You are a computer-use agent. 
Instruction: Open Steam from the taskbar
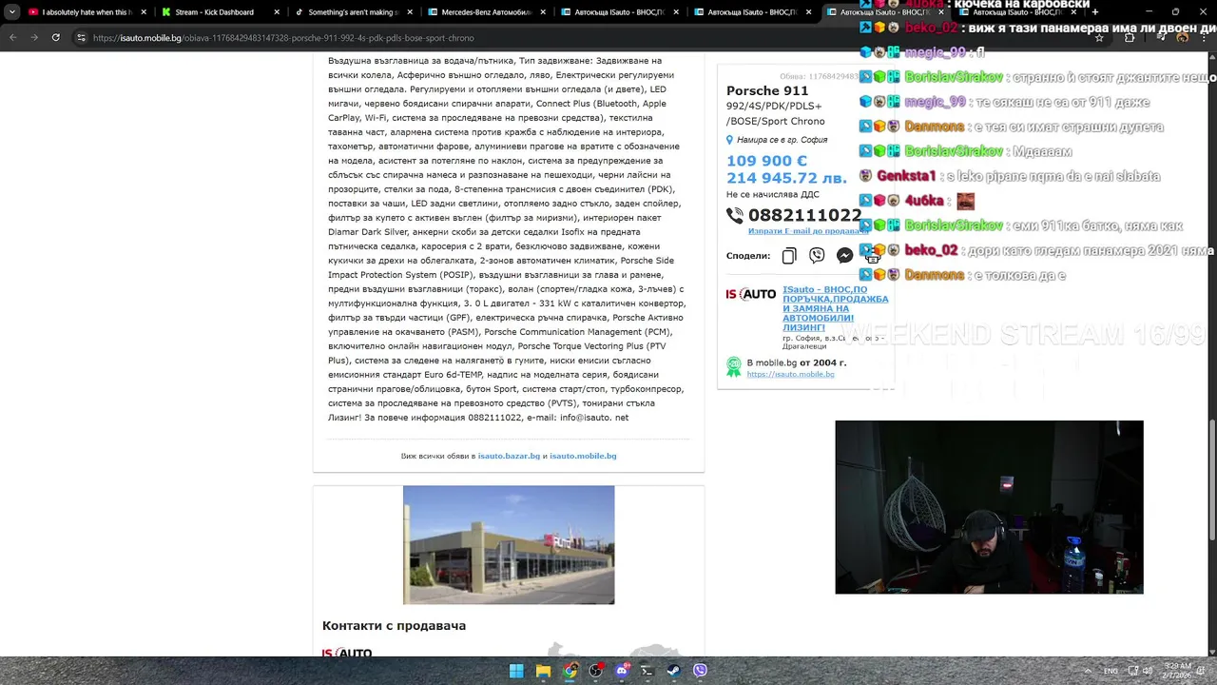674,671
